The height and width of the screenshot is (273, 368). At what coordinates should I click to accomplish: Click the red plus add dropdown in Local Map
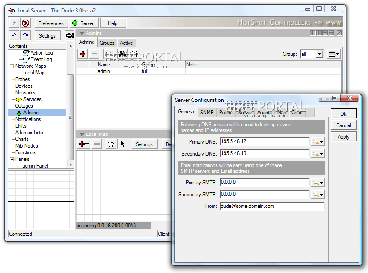coord(84,144)
